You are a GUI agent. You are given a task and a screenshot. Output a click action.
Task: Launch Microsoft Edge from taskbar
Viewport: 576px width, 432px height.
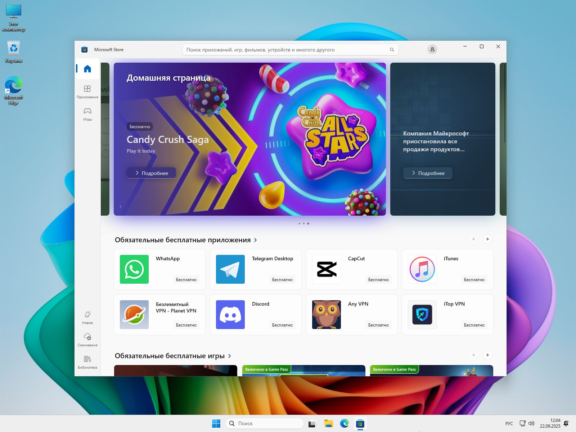coord(345,423)
